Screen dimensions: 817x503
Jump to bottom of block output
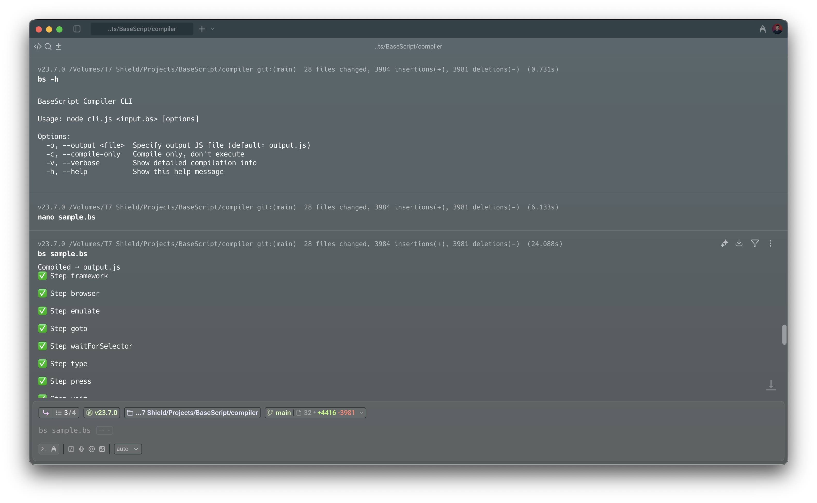click(771, 385)
